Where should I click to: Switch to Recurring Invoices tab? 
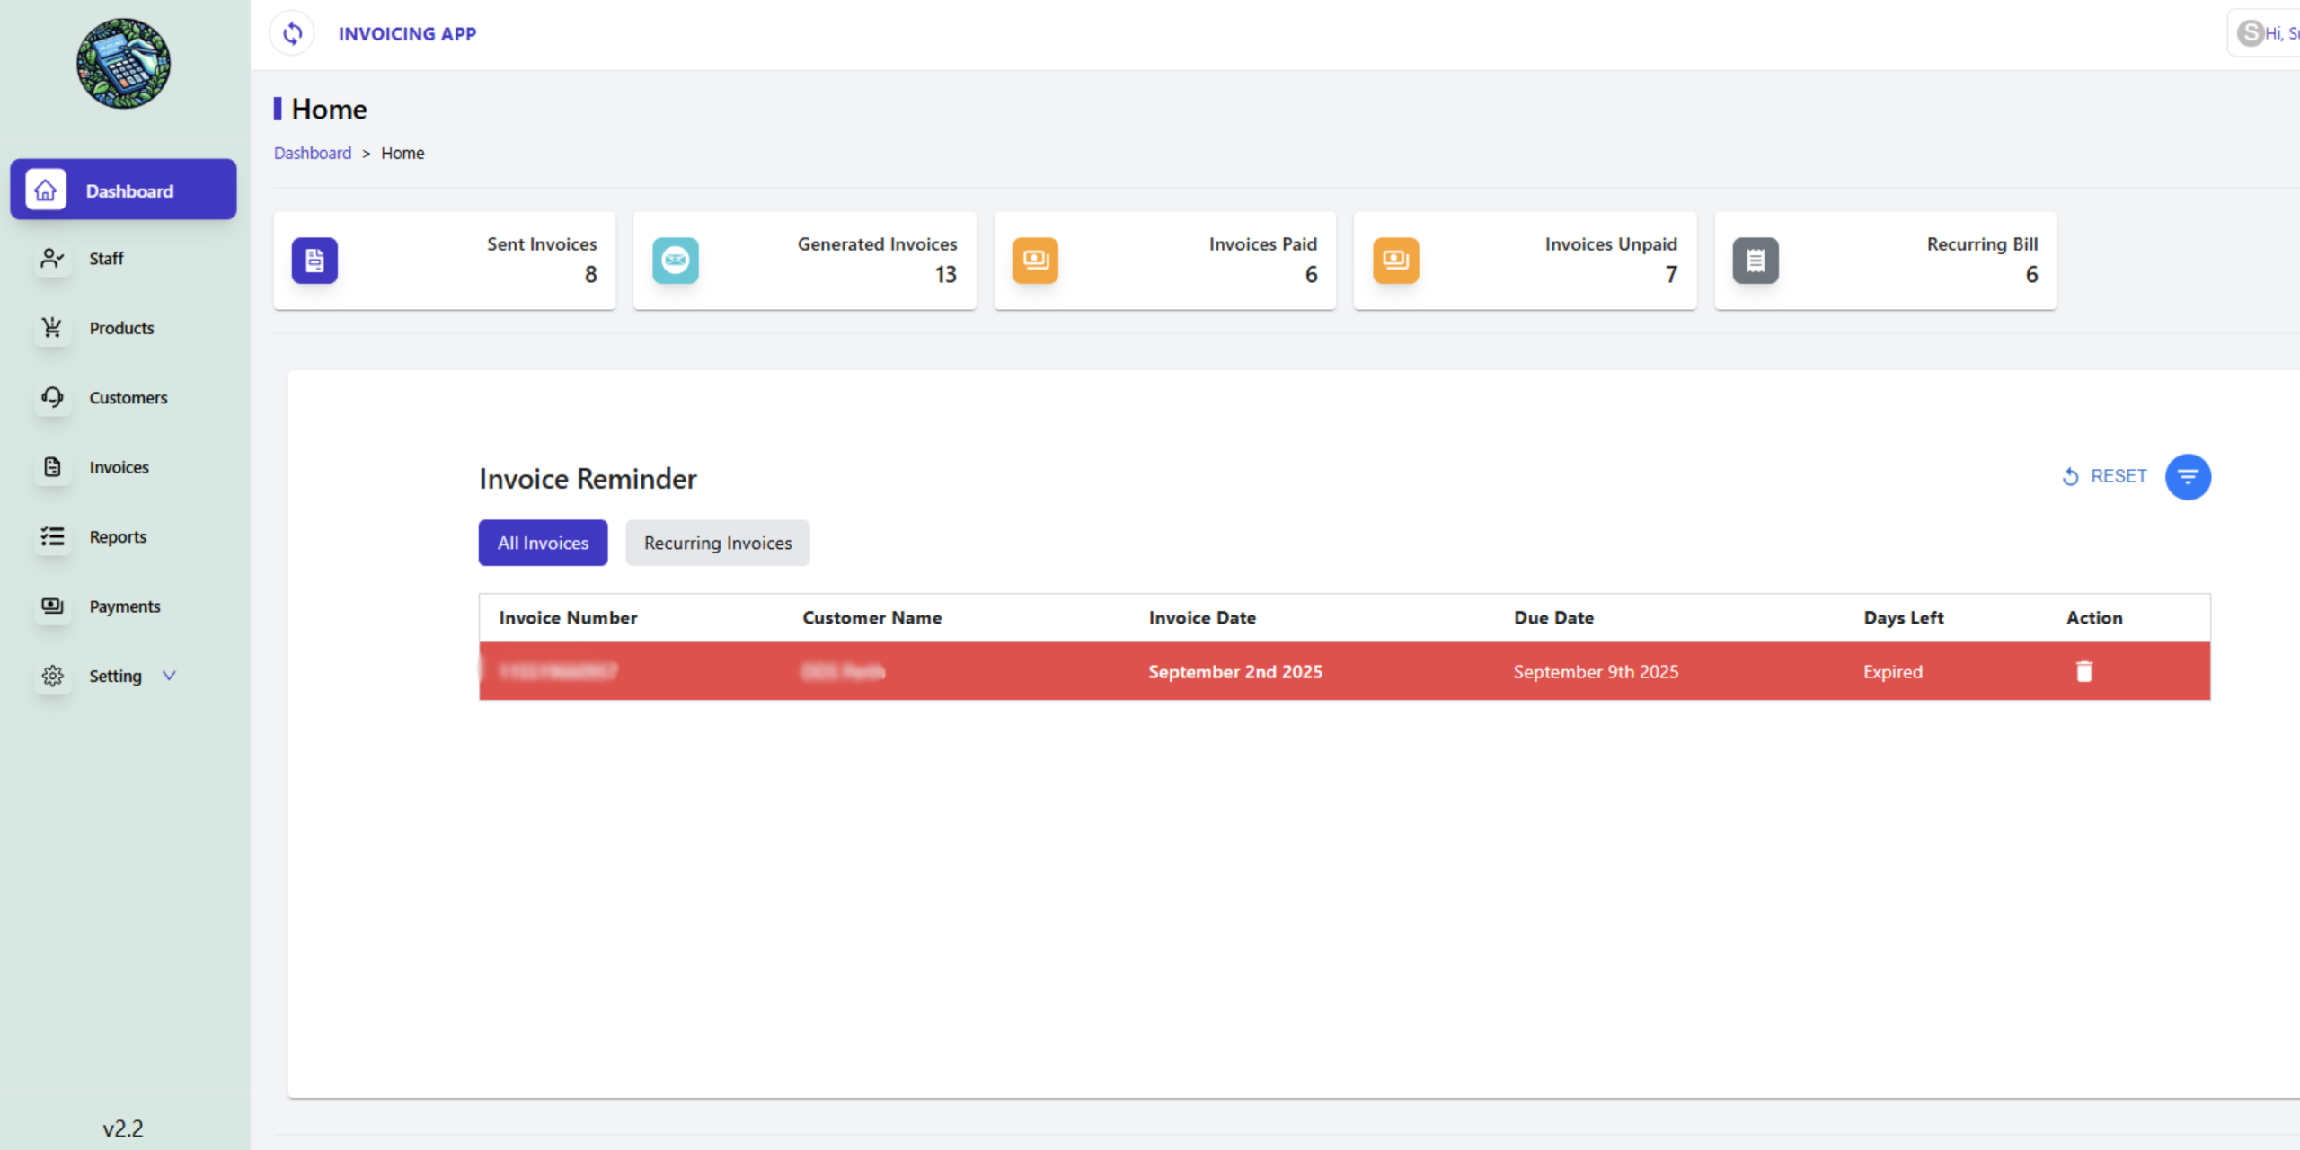pyautogui.click(x=717, y=543)
